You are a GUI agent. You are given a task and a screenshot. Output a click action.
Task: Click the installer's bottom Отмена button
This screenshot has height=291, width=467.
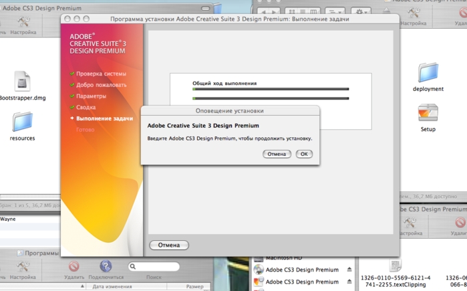[x=169, y=245]
